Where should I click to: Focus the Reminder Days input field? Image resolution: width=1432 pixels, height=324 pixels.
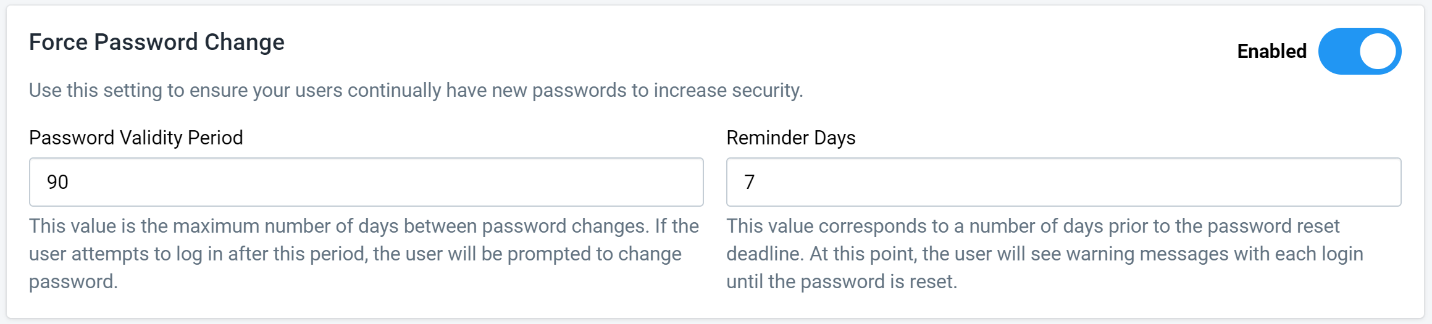(1063, 182)
